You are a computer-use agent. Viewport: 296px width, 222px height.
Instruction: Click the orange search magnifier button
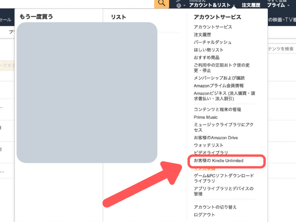click(162, 4)
